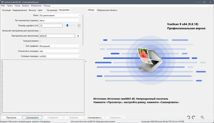Click the zoom in magnifier icon
Image resolution: width=214 pixels, height=123 pixels.
coord(202,117)
